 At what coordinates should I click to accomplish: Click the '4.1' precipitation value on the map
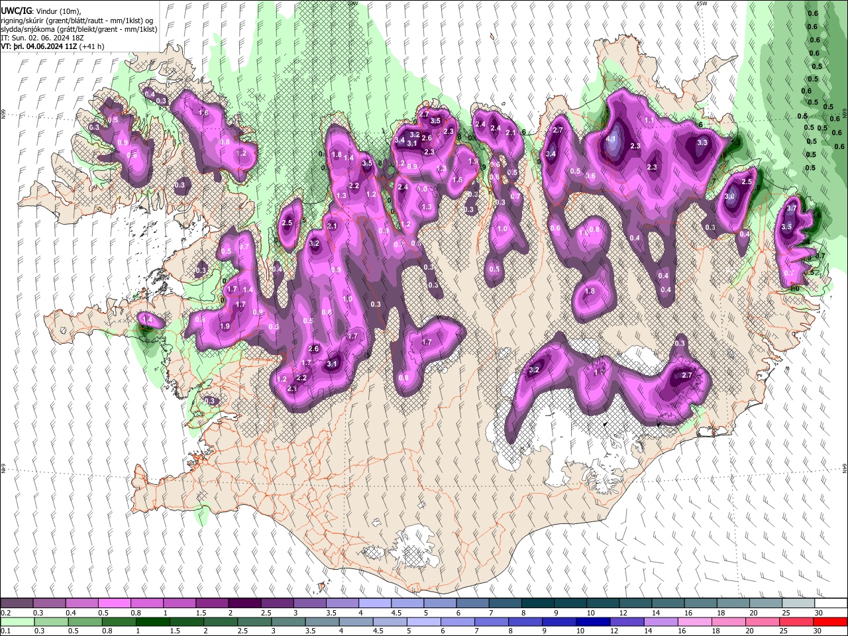click(611, 139)
